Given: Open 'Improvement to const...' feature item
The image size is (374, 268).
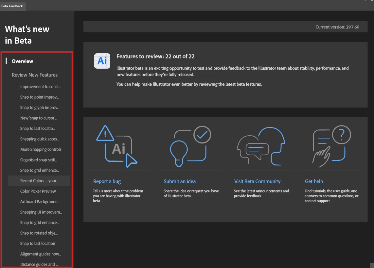Looking at the screenshot, I should tap(41, 87).
